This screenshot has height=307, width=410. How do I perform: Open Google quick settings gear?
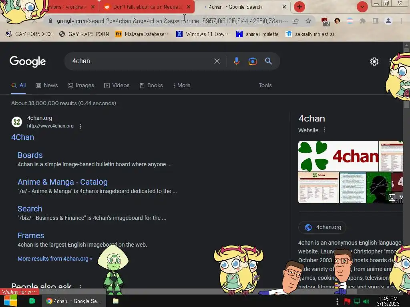374,62
